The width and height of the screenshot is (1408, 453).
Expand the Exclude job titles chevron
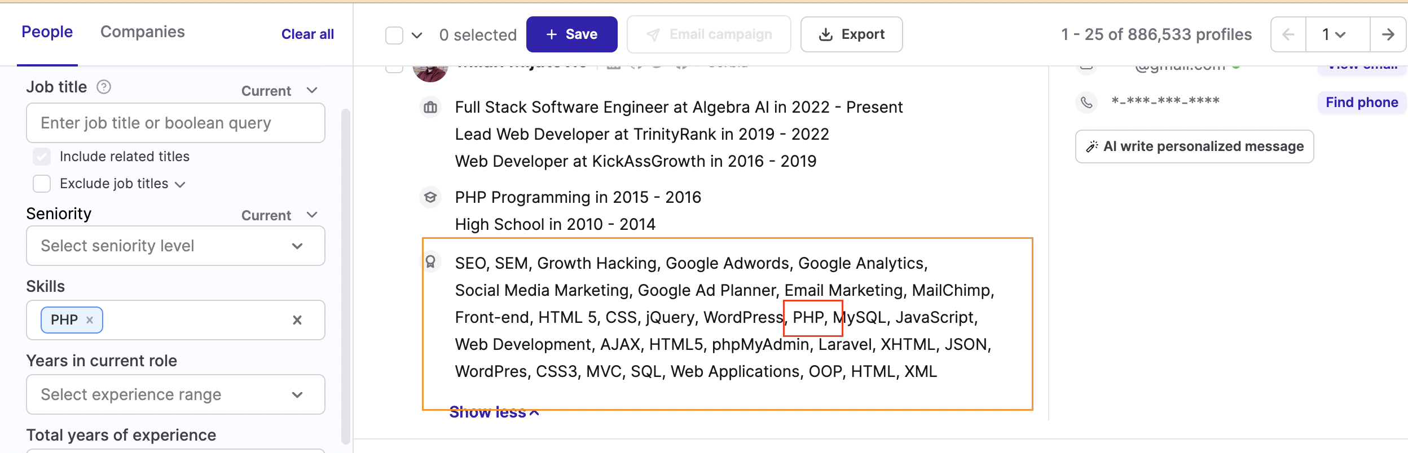[x=181, y=184]
